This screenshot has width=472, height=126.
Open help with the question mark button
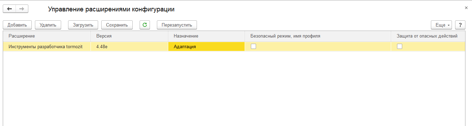click(460, 25)
